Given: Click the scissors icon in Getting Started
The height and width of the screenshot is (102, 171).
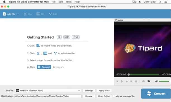Looking at the screenshot, I should [x=38, y=53].
